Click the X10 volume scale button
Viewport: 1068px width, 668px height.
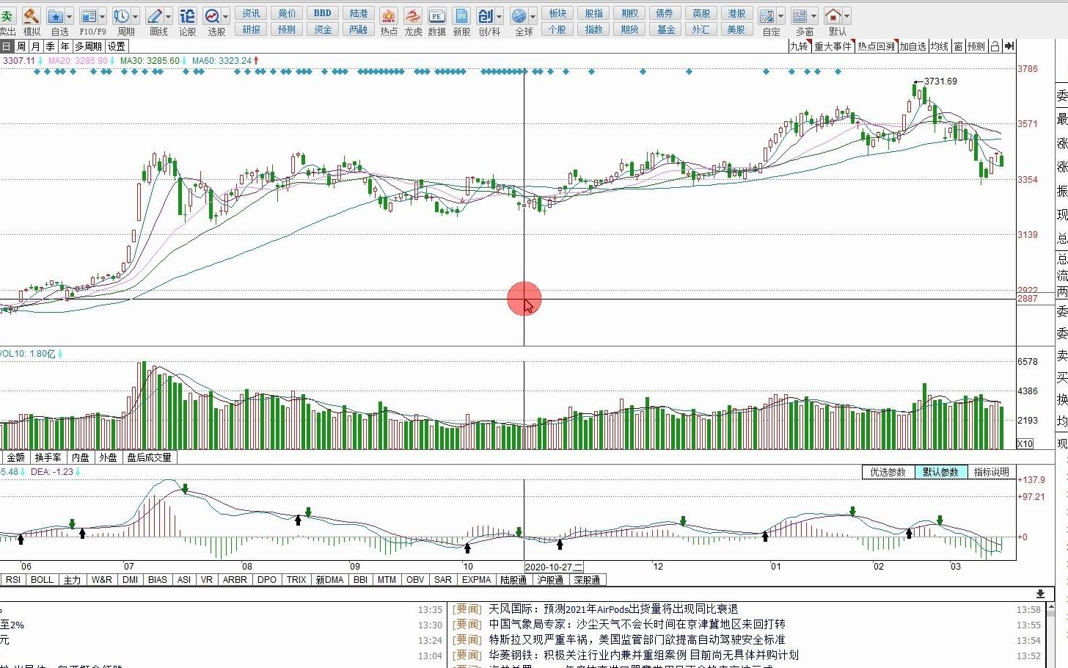[x=1025, y=443]
